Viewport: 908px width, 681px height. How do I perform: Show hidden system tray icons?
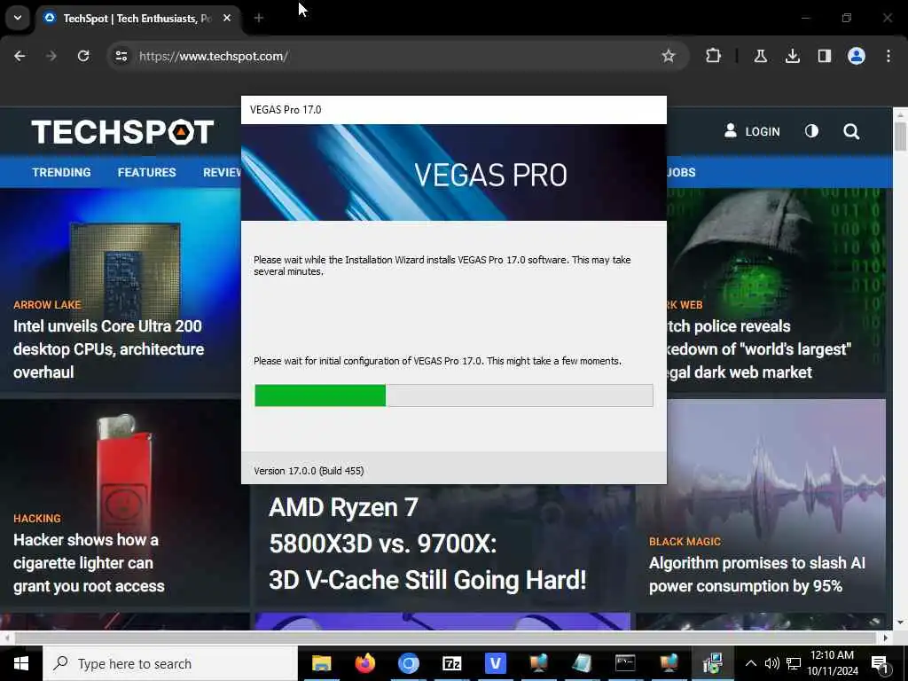tap(750, 663)
